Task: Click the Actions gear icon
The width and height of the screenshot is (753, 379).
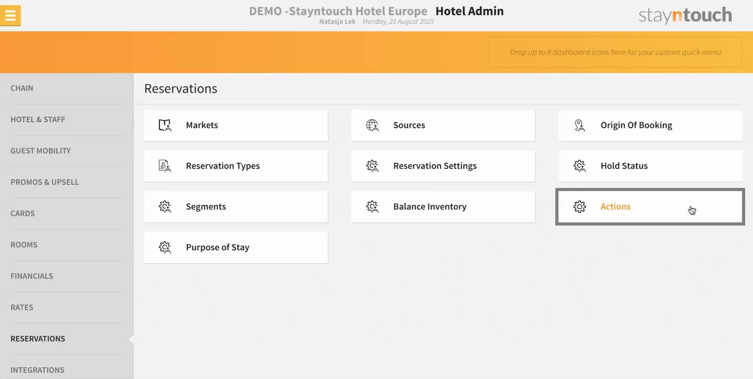Action: [579, 207]
